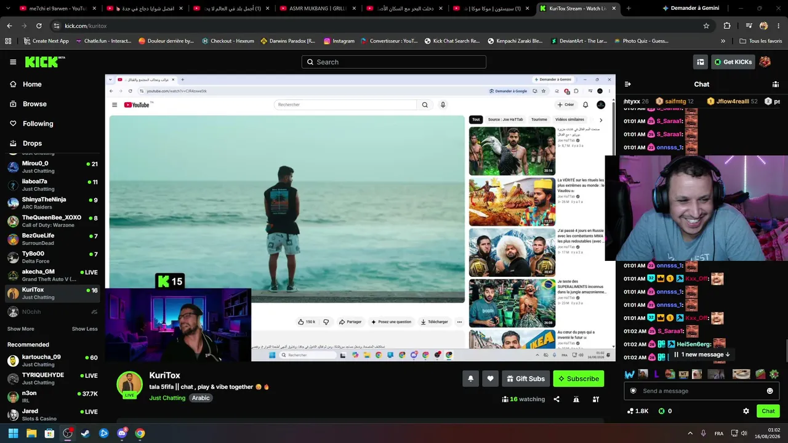Open Steam from the taskbar
The image size is (788, 443).
pos(86,433)
